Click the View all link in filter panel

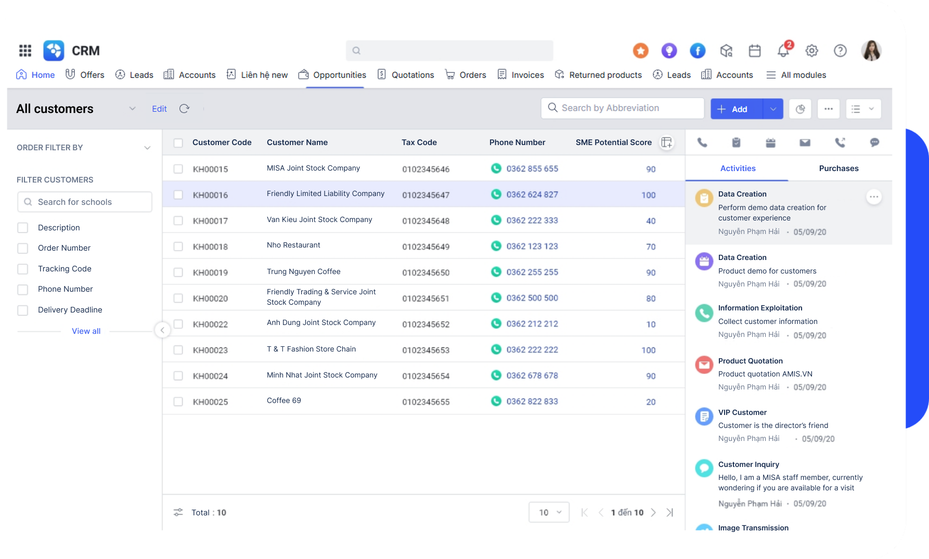(x=86, y=331)
